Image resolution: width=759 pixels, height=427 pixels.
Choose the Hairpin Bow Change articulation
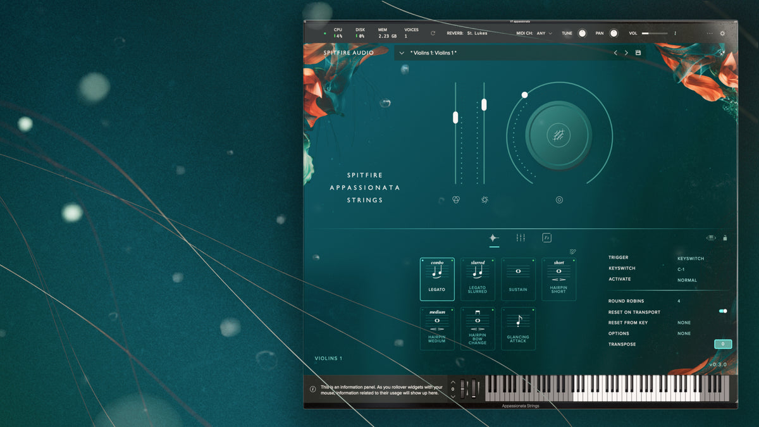tap(478, 328)
